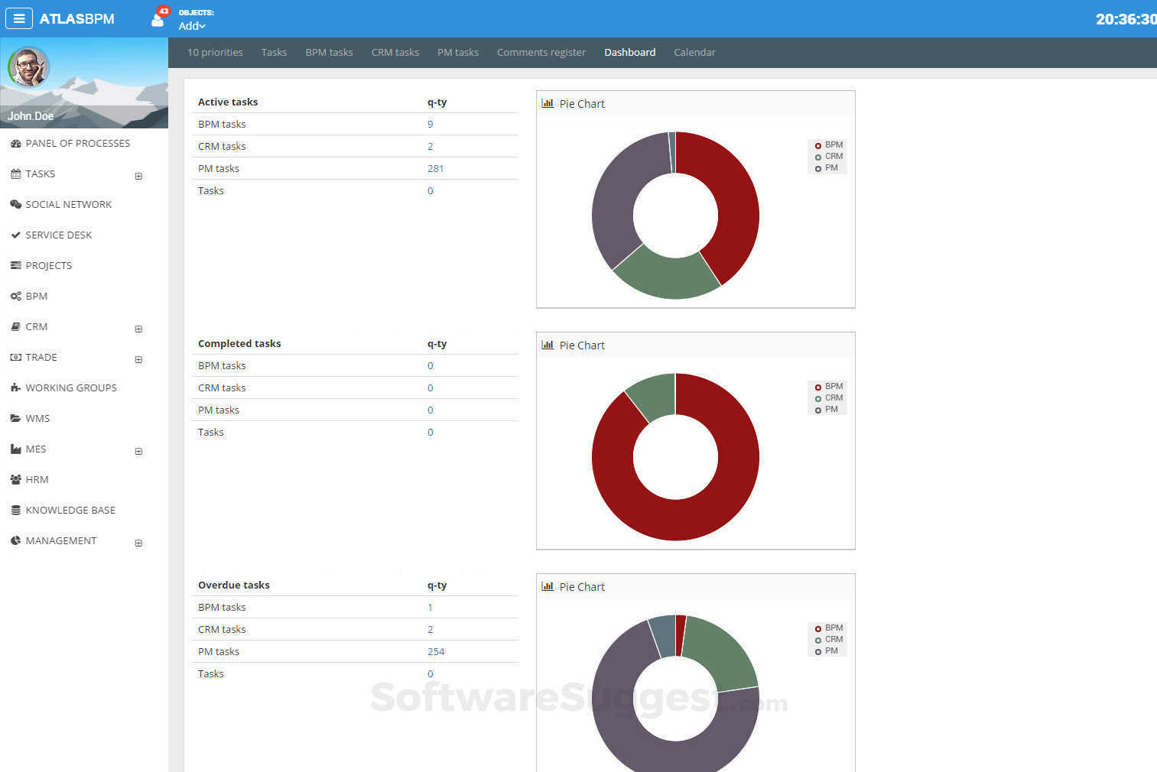Expand the TASKS sidebar section
The image size is (1157, 772).
click(x=138, y=176)
